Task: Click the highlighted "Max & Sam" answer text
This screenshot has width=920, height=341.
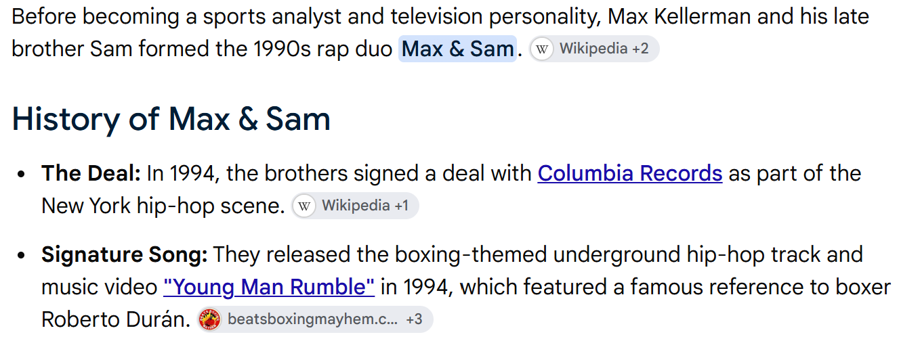Action: pyautogui.click(x=457, y=49)
